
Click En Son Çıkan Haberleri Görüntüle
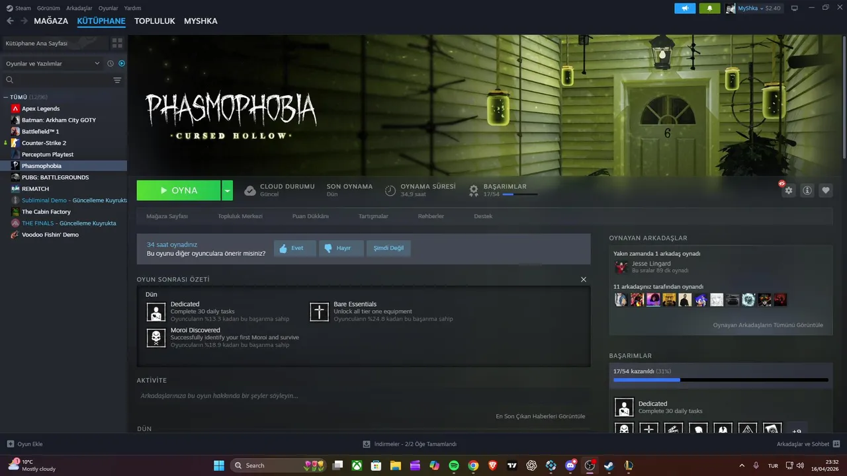(x=541, y=416)
